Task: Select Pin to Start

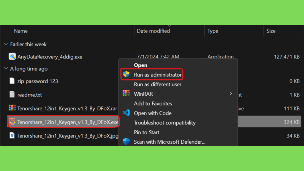Action: (x=147, y=132)
